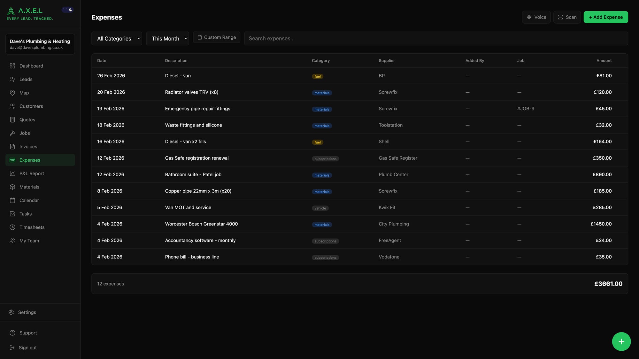Click the + Add Expense button

pos(605,17)
